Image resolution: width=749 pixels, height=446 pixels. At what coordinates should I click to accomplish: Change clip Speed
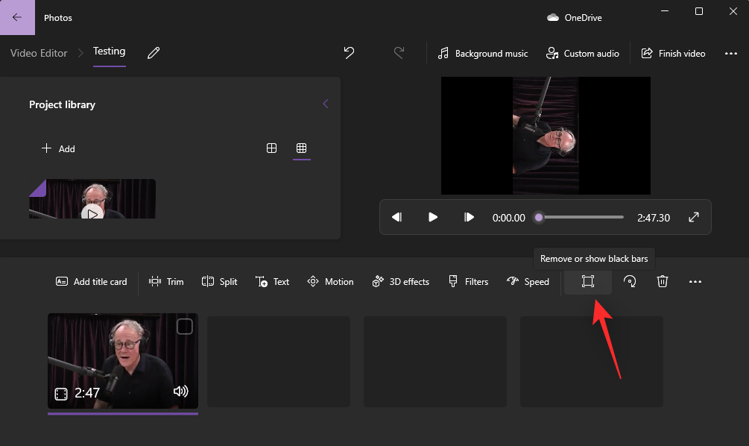point(528,282)
